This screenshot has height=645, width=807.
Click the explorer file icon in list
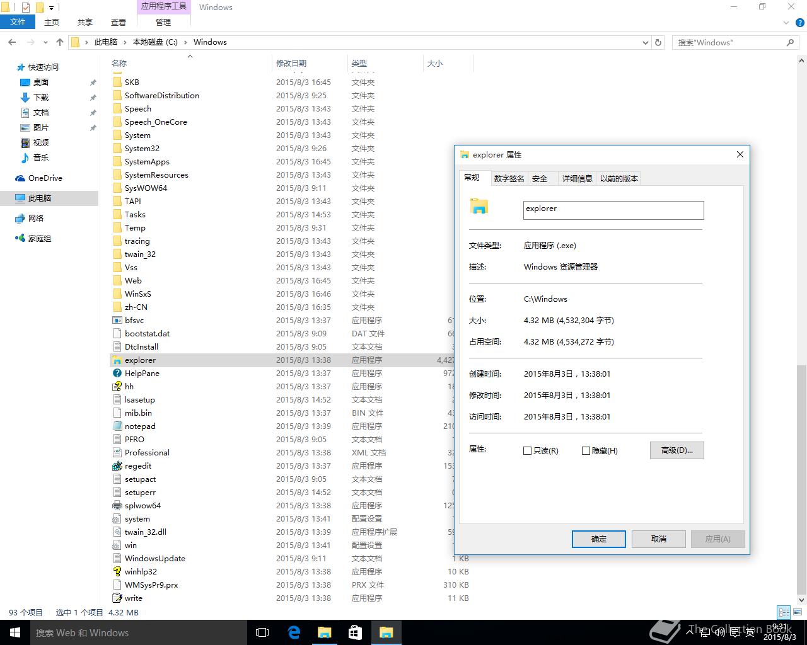pos(117,360)
